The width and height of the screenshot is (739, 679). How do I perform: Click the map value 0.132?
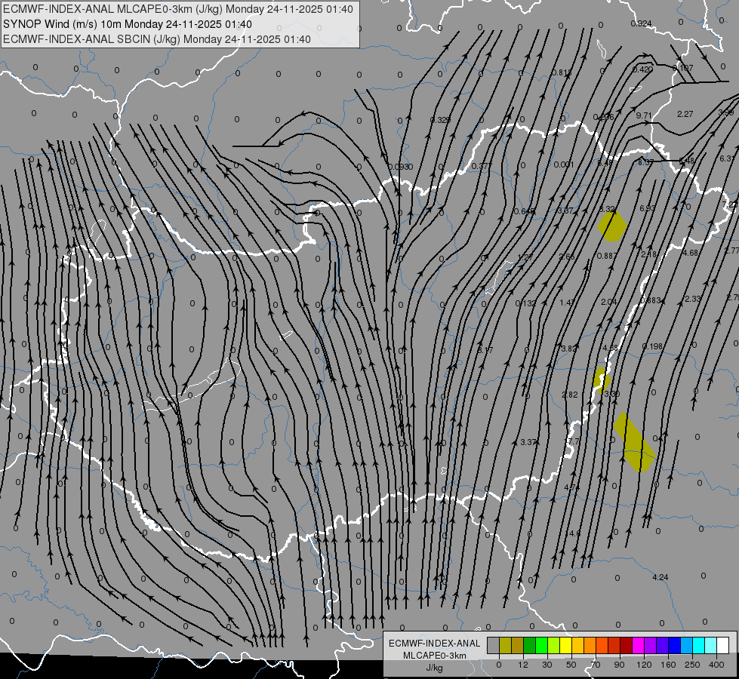pyautogui.click(x=526, y=303)
